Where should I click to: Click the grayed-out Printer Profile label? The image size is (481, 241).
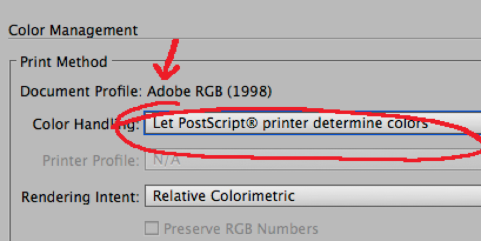[91, 161]
